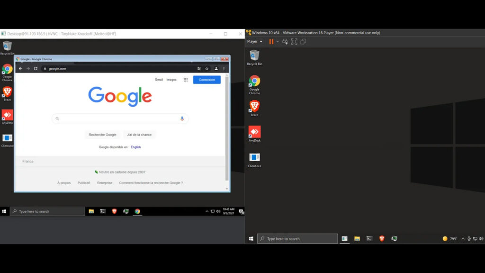Open the Player menu in VMware
This screenshot has height=273, width=485.
pyautogui.click(x=254, y=42)
